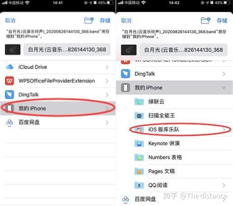The width and height of the screenshot is (233, 206).
Task: Select the 扫描全能王 folder icon
Action: click(x=139, y=115)
